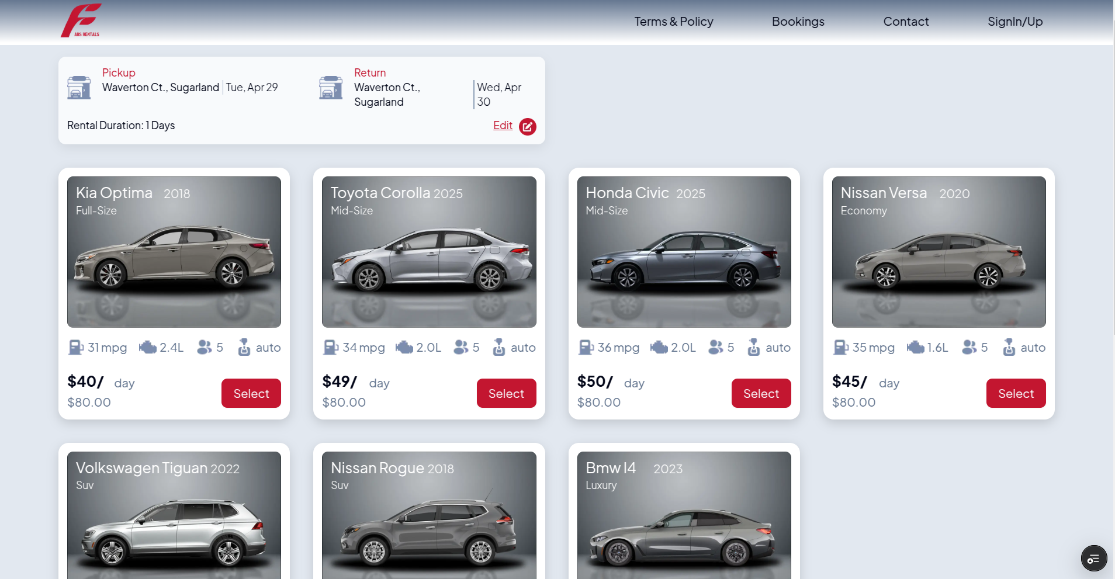Open Terms & Policy page

point(674,22)
